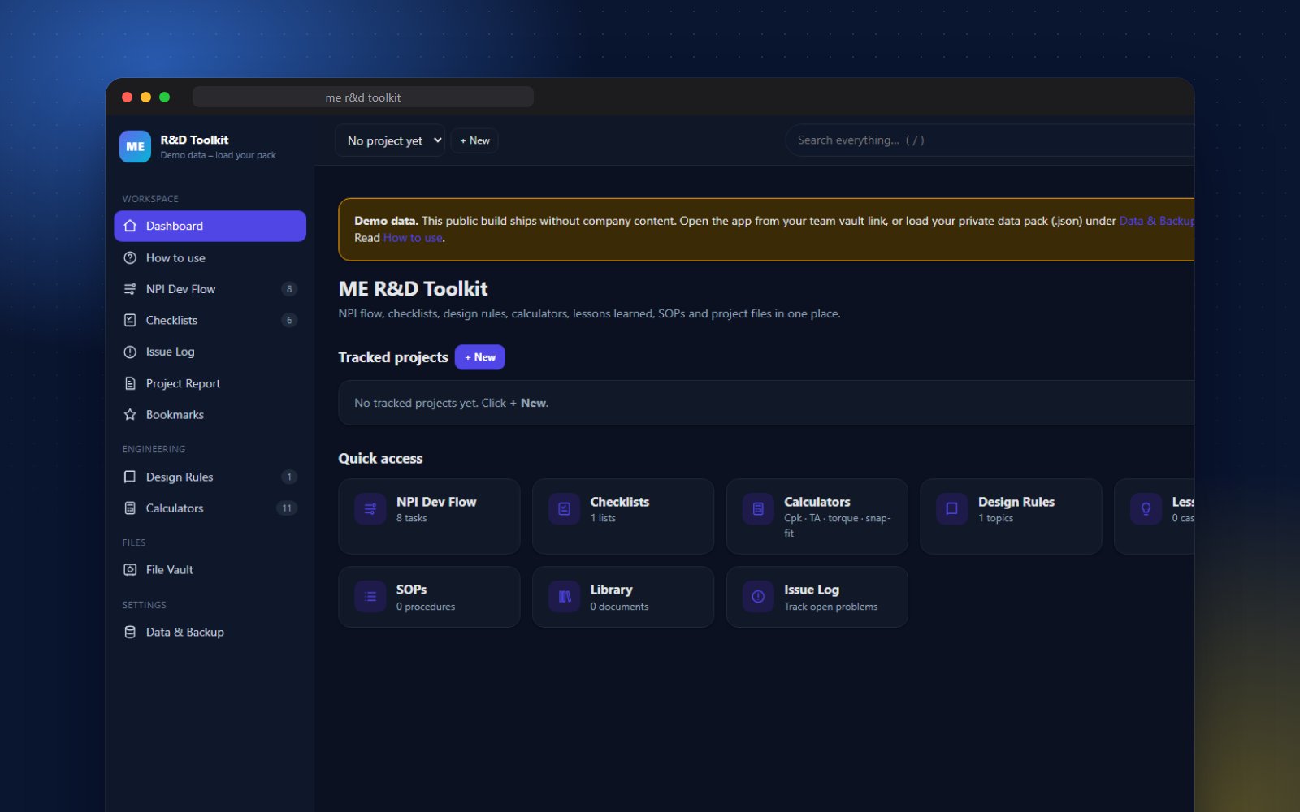Click the lightbulb Lessons card icon

point(1146,509)
